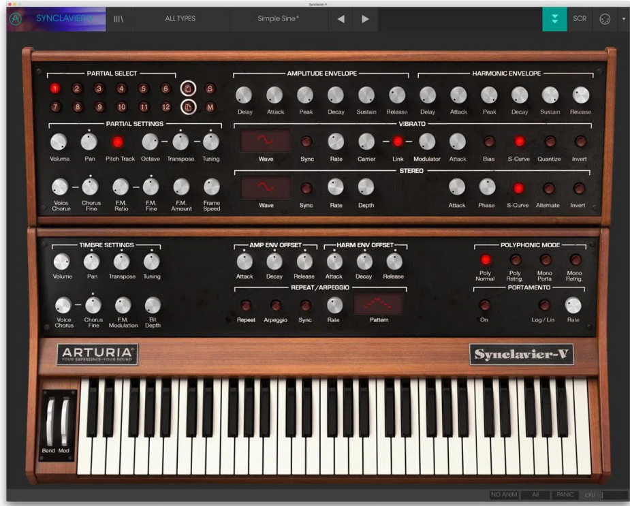The image size is (630, 506).
Task: Turn Portamento On button
Action: coord(485,305)
